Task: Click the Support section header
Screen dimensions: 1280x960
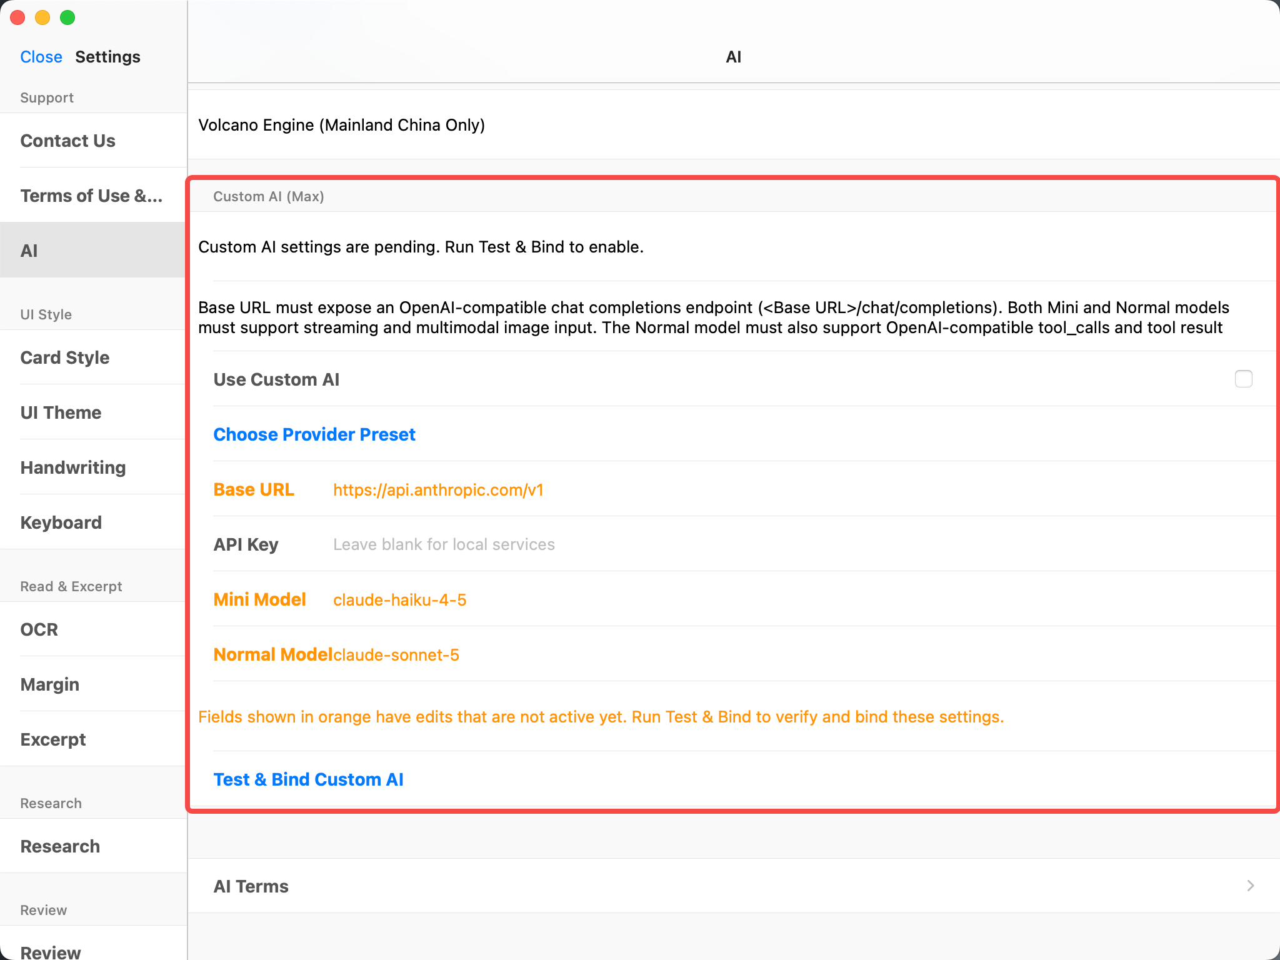Action: (47, 97)
